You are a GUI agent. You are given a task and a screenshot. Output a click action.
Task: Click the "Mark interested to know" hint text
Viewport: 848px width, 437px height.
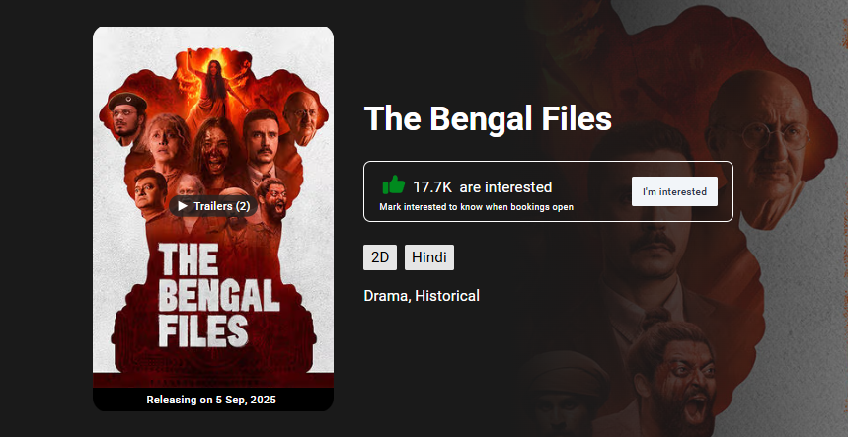[x=476, y=207]
